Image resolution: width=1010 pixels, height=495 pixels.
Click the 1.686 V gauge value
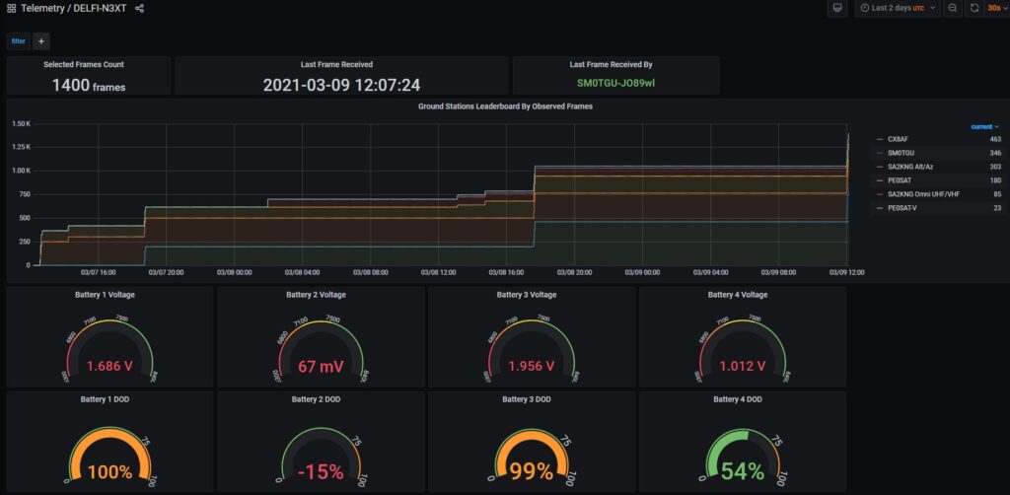point(109,366)
